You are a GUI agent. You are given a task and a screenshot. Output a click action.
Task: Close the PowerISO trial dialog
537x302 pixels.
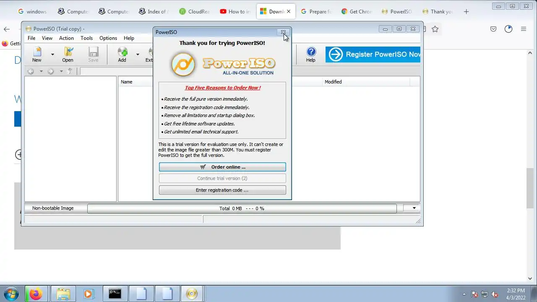(x=283, y=32)
